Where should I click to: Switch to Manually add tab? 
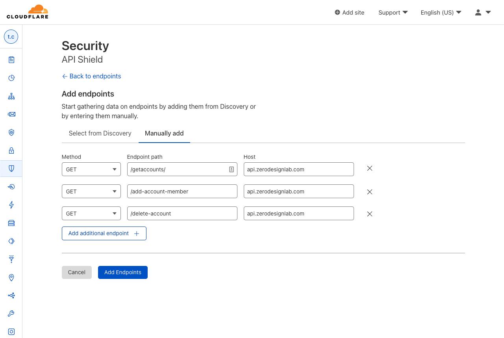(x=164, y=134)
